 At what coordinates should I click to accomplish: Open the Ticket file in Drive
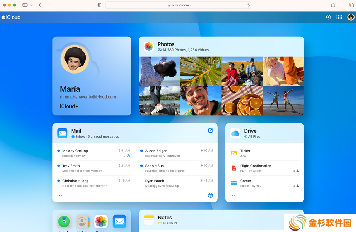click(x=265, y=153)
